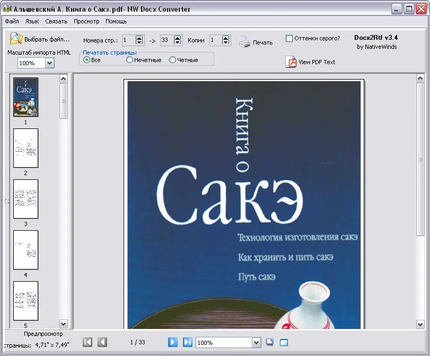
Task: Click the Копии number field
Action: coord(216,40)
